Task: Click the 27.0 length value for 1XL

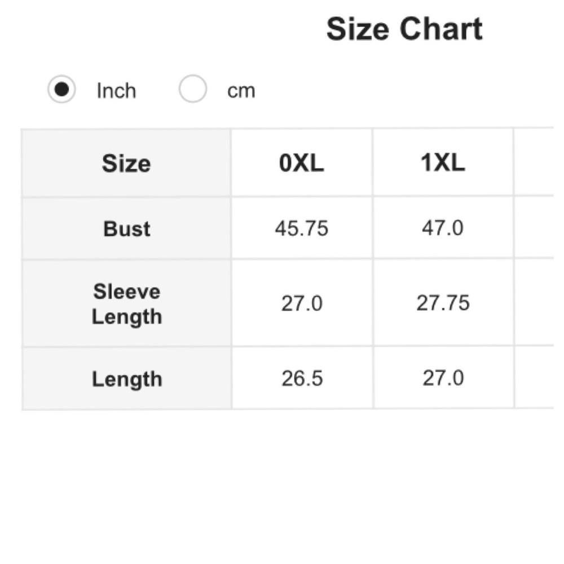Action: coord(443,378)
